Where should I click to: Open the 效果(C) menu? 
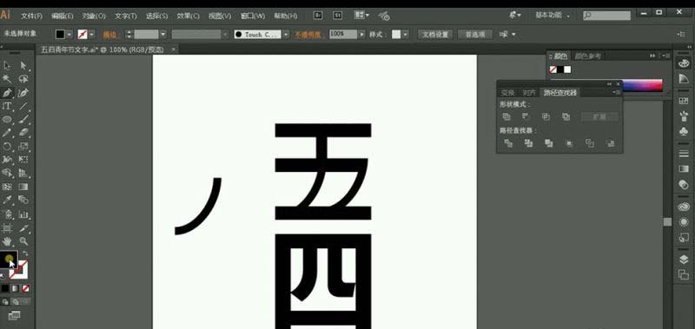(x=188, y=16)
